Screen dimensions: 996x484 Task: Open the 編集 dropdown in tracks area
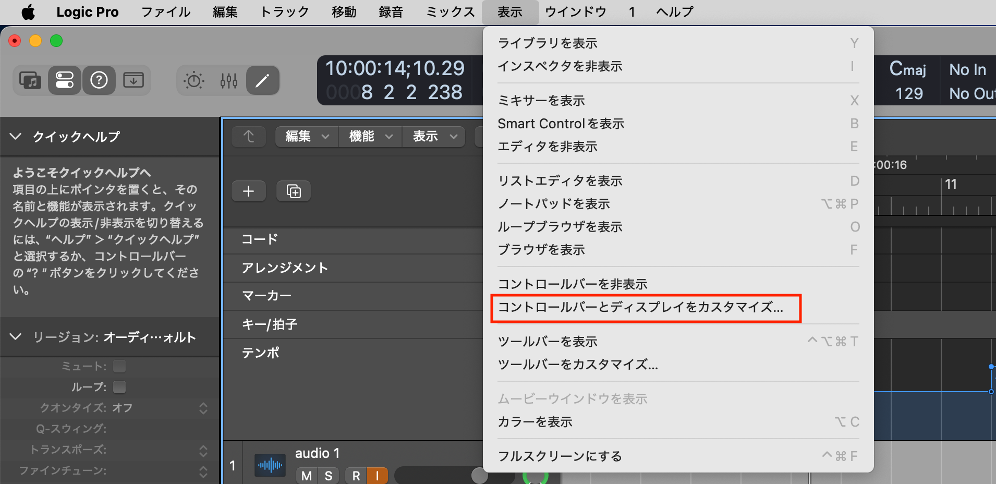coord(307,137)
